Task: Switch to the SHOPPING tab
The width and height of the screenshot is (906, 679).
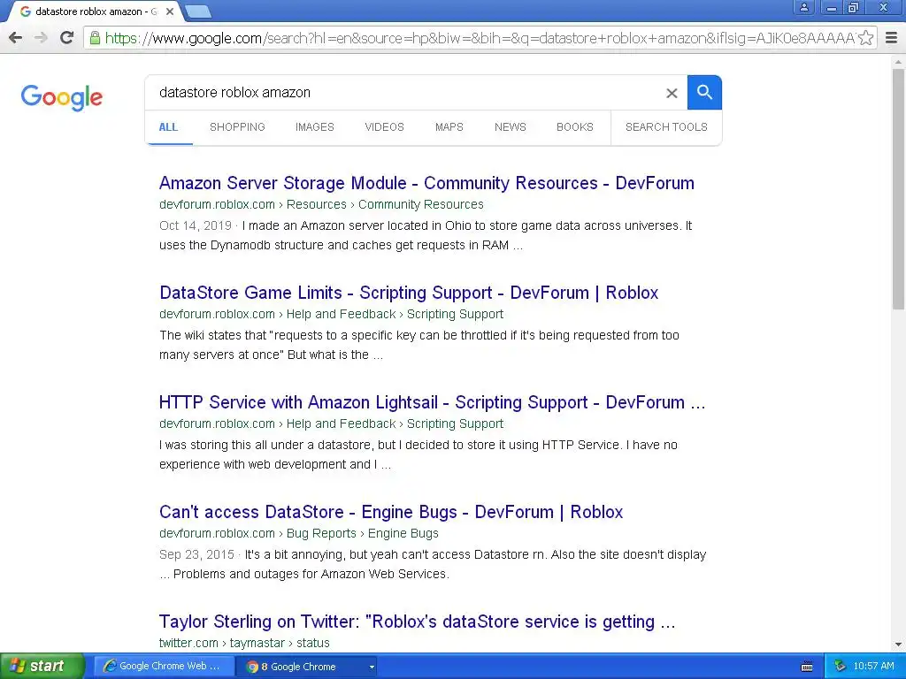Action: pyautogui.click(x=237, y=127)
